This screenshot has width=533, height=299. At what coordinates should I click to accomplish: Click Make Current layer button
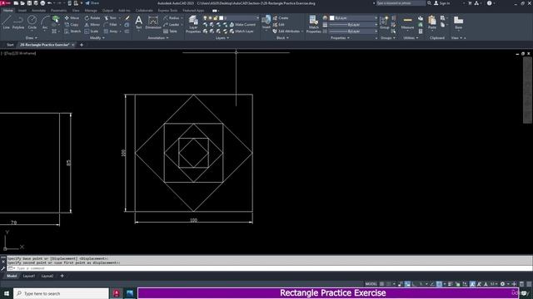pyautogui.click(x=242, y=25)
